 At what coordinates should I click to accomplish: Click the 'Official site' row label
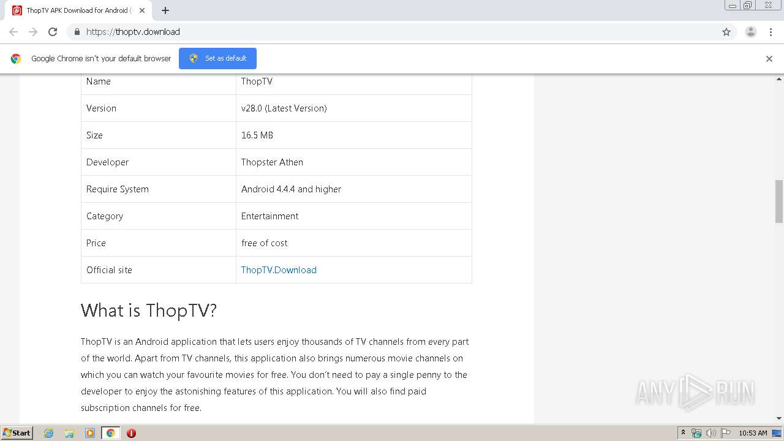109,270
